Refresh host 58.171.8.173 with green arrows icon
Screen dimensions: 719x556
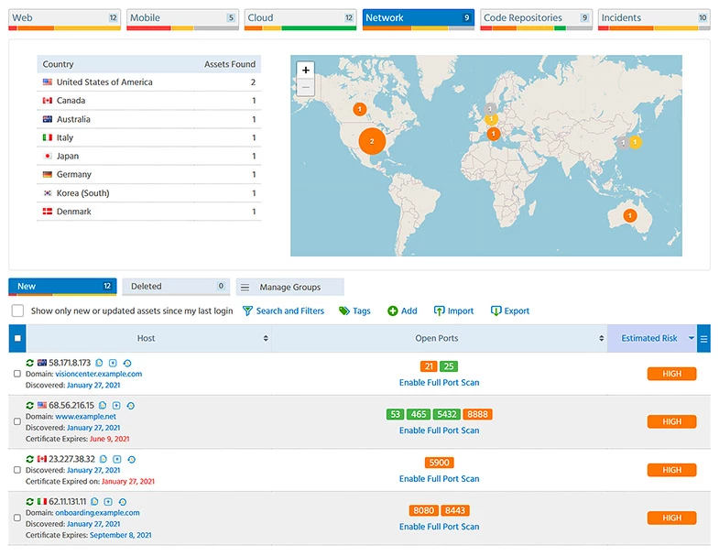[x=29, y=364]
